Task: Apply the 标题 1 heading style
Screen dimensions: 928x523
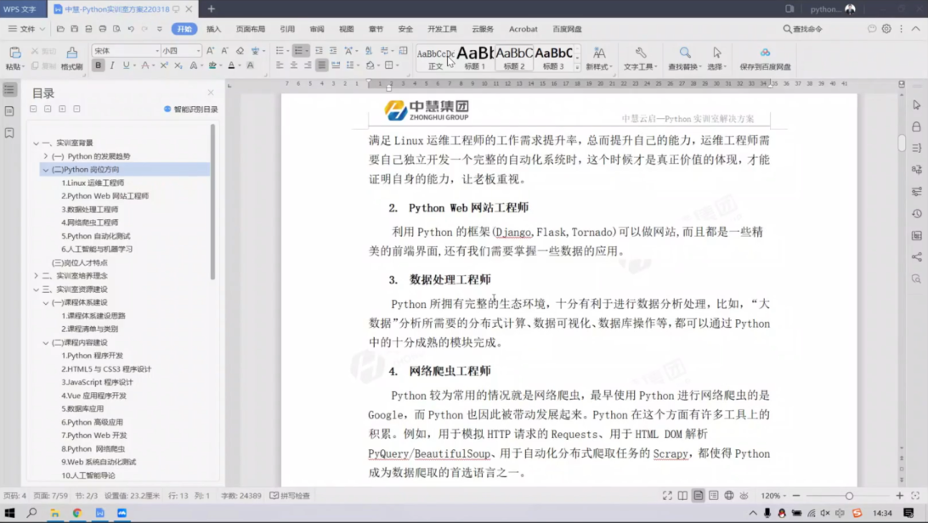Action: coord(475,58)
